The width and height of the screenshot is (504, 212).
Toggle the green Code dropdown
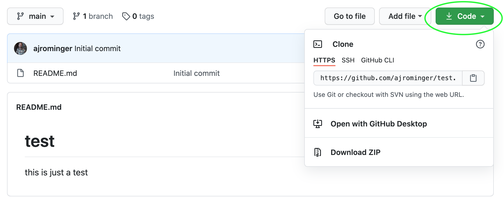point(464,16)
